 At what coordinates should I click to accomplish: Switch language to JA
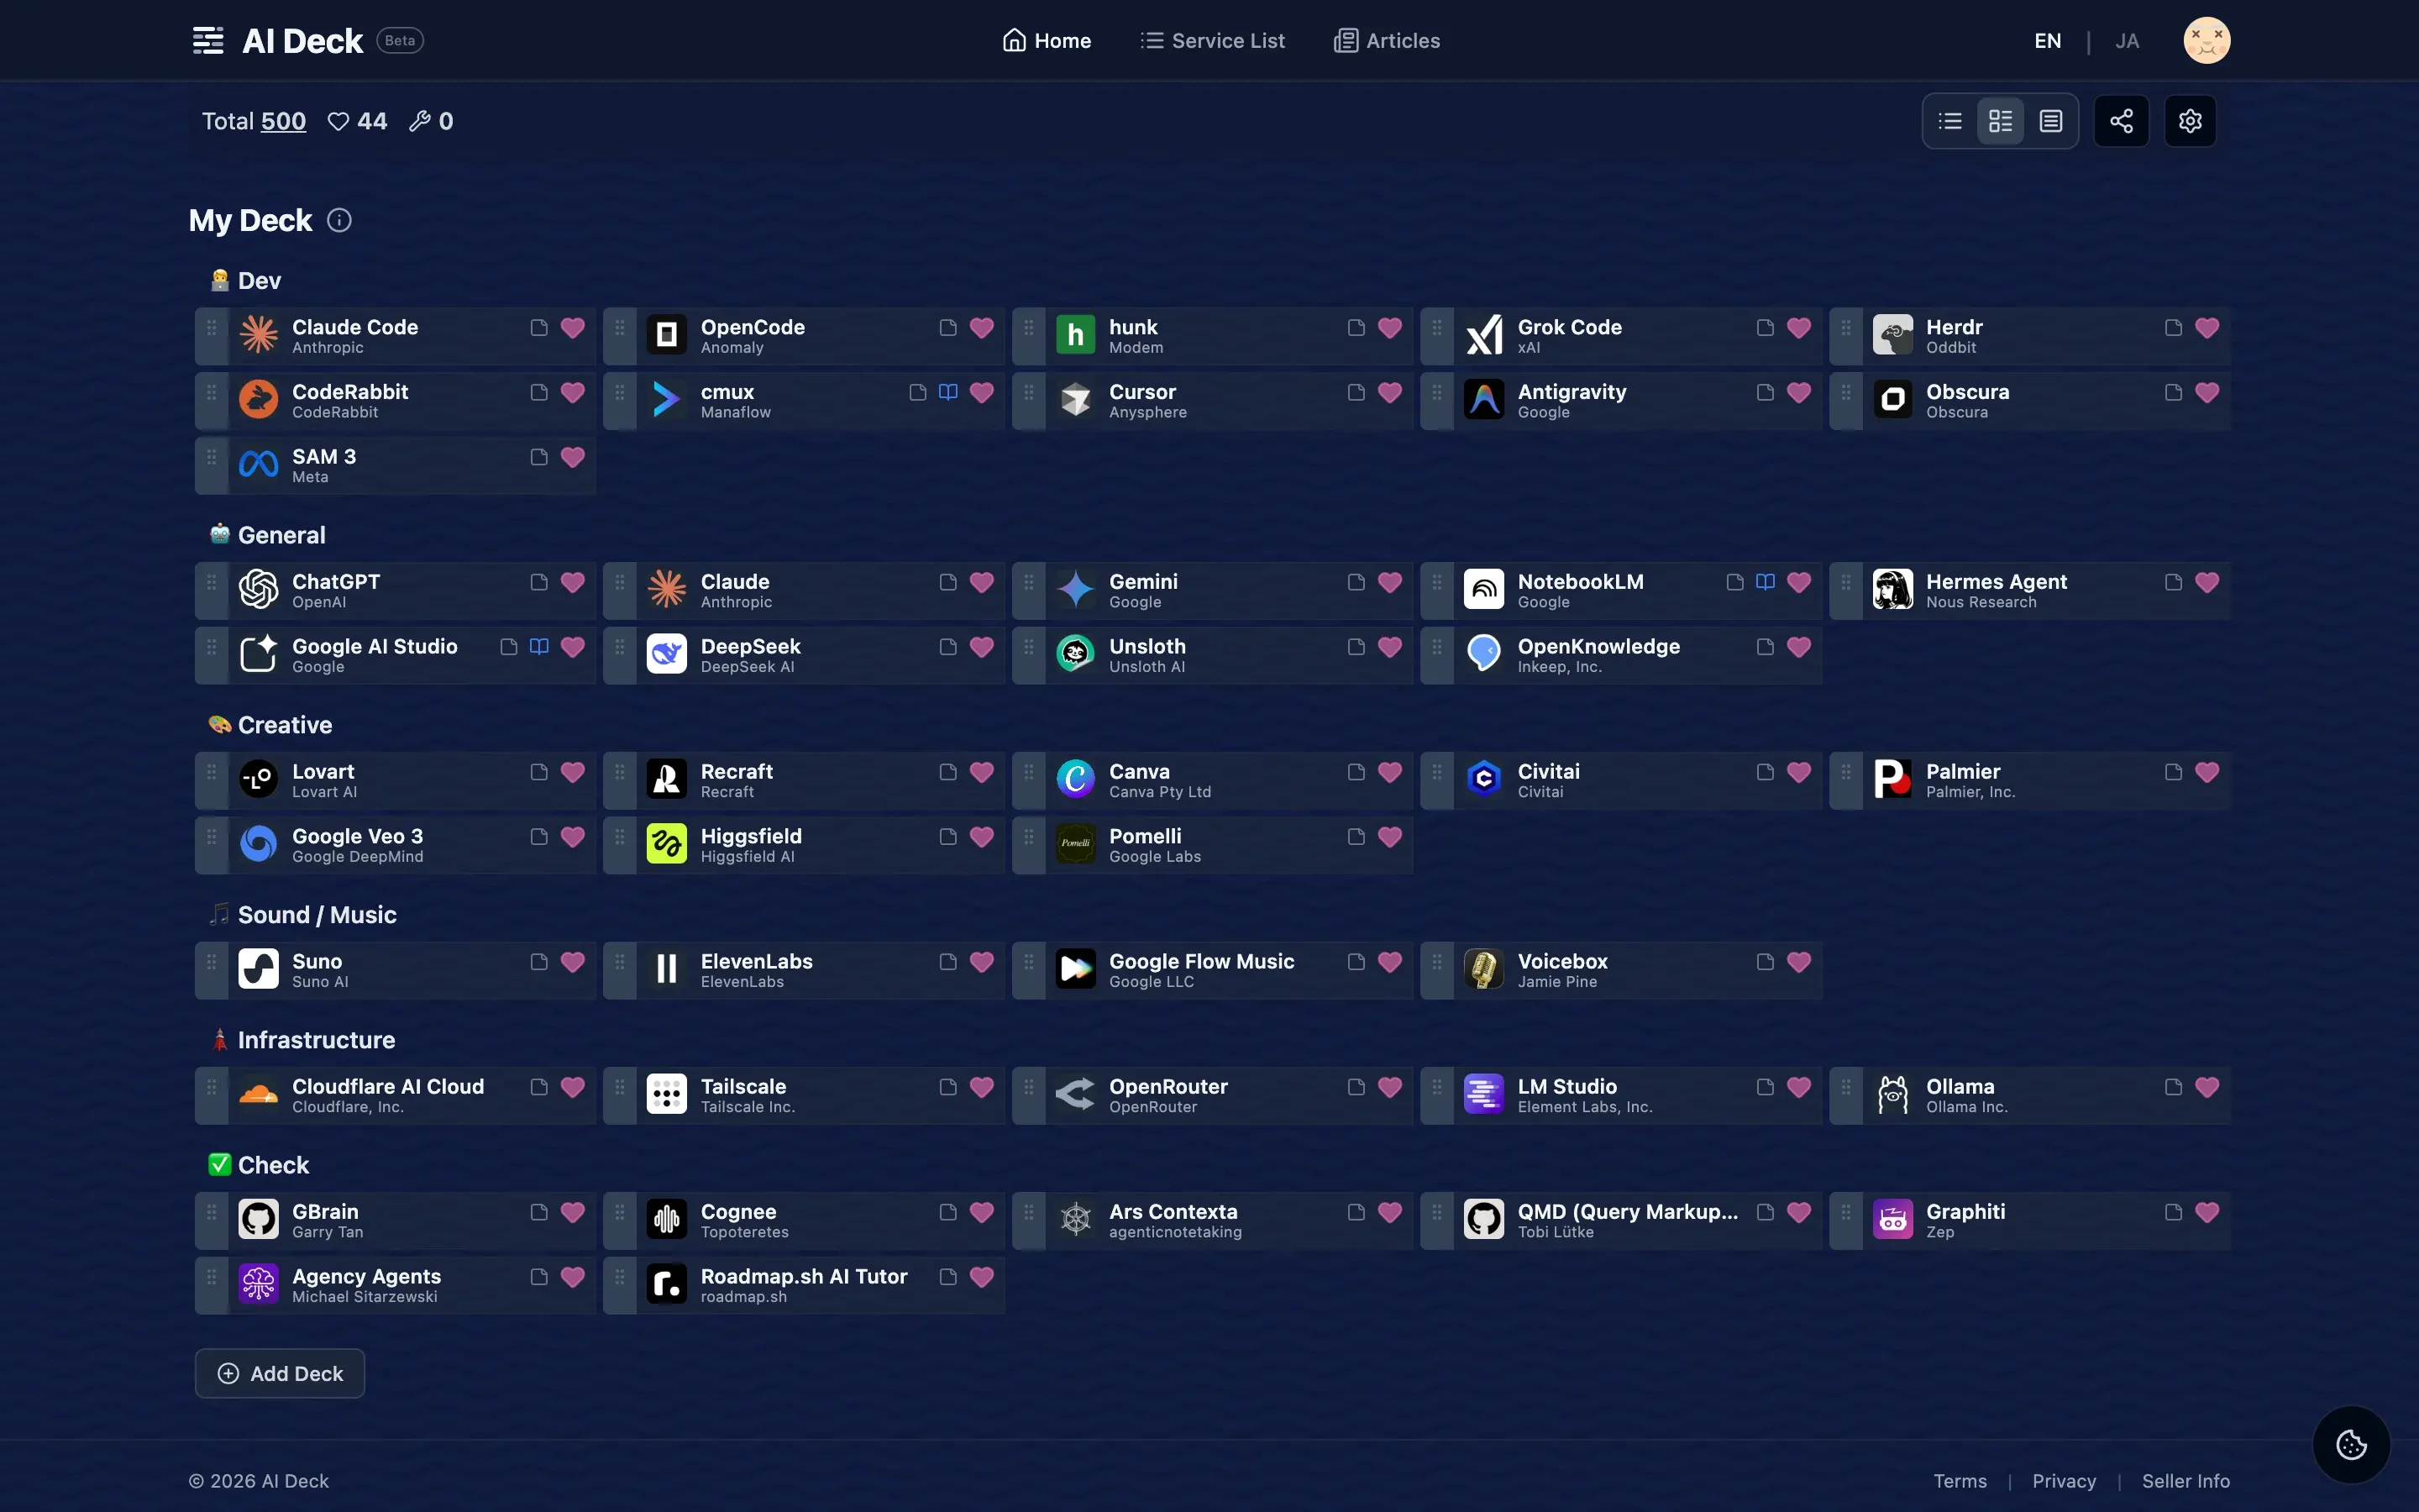pyautogui.click(x=2127, y=41)
